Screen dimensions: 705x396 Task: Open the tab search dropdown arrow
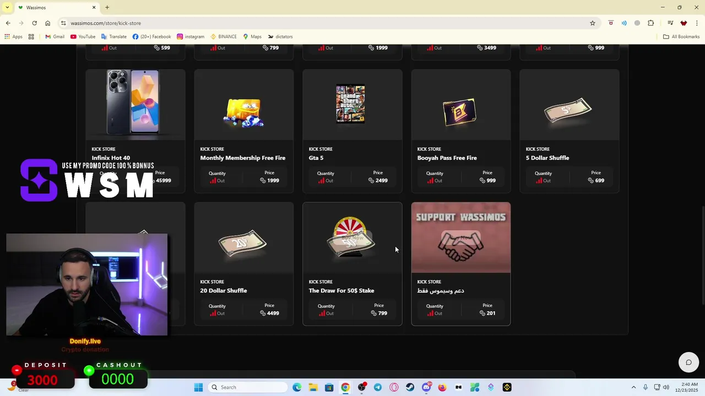pyautogui.click(x=7, y=7)
